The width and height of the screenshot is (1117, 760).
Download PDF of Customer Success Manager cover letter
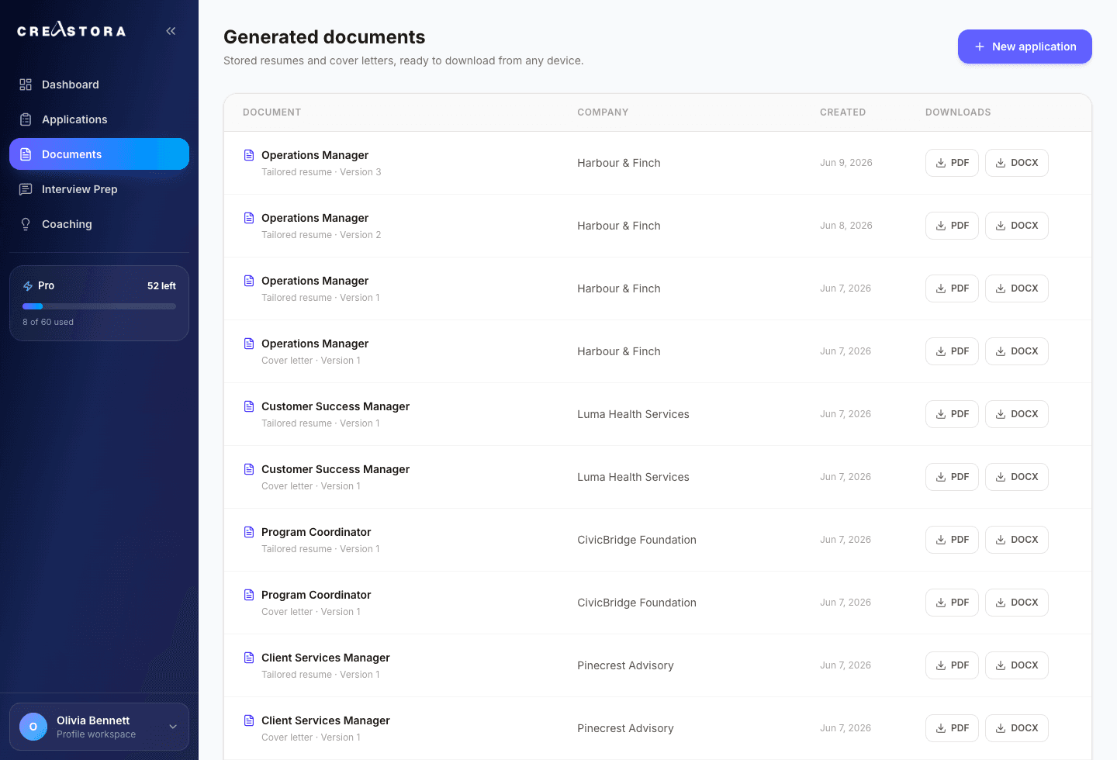[x=952, y=477]
